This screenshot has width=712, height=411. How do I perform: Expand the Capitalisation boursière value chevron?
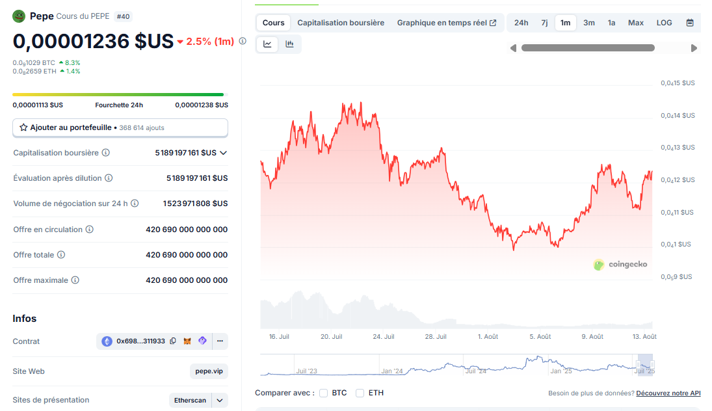click(223, 153)
